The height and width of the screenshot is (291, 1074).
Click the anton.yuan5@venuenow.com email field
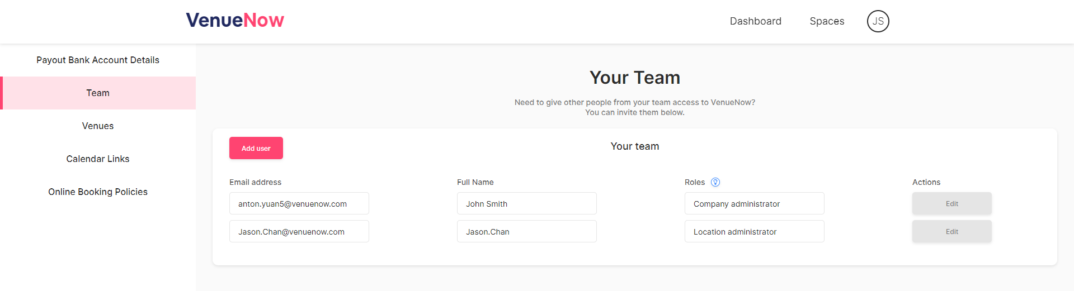tap(299, 203)
